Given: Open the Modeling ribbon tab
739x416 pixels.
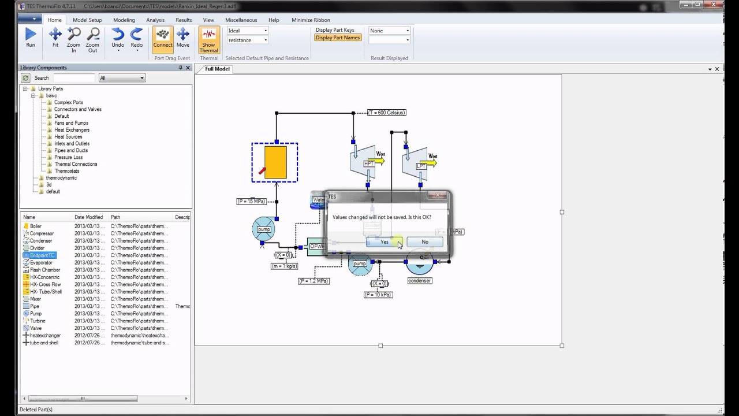Looking at the screenshot, I should tap(124, 20).
